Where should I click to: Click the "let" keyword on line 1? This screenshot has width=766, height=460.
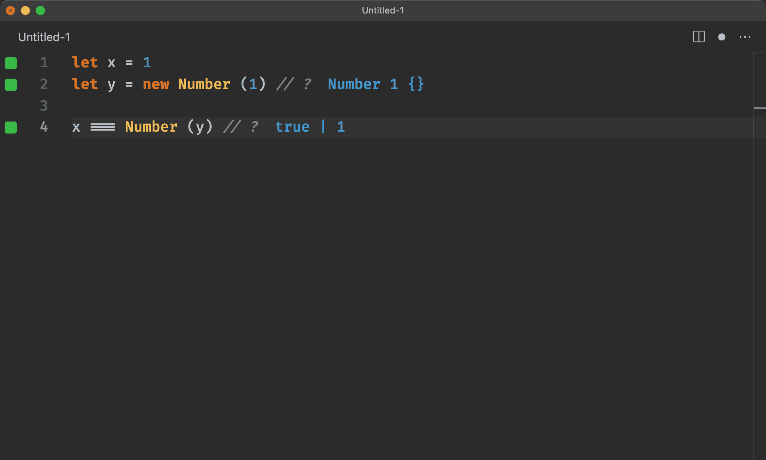tap(85, 62)
